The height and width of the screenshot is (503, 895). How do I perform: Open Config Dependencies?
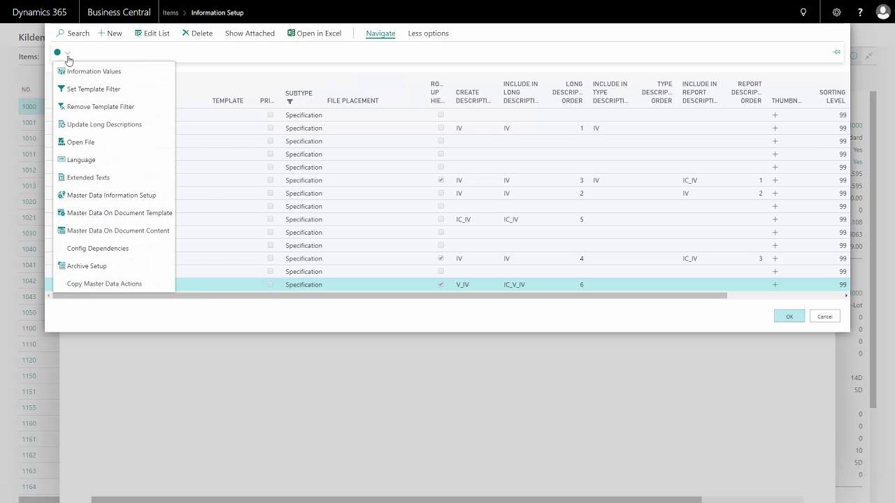98,249
